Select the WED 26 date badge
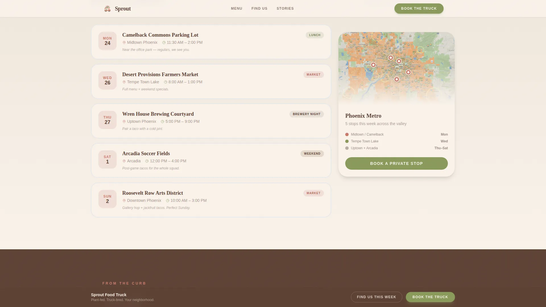This screenshot has height=307, width=546. [x=107, y=80]
